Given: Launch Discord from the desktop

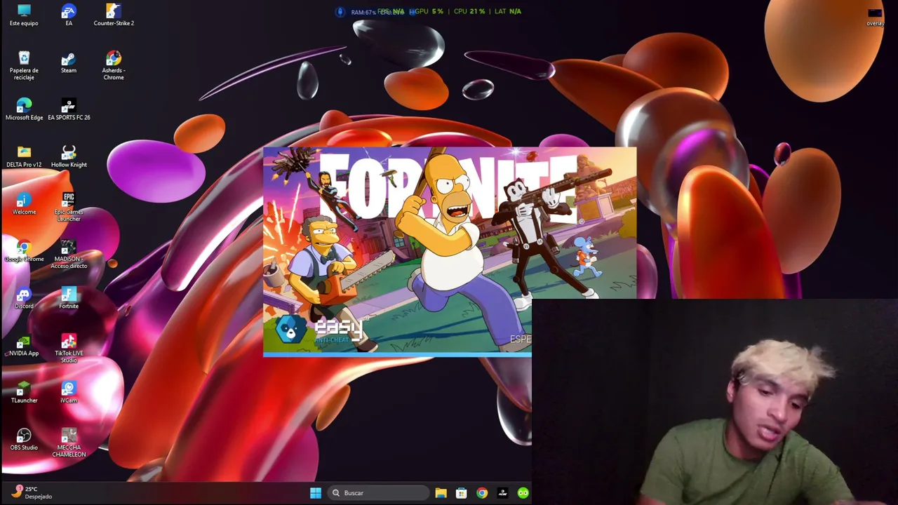Looking at the screenshot, I should pyautogui.click(x=24, y=298).
